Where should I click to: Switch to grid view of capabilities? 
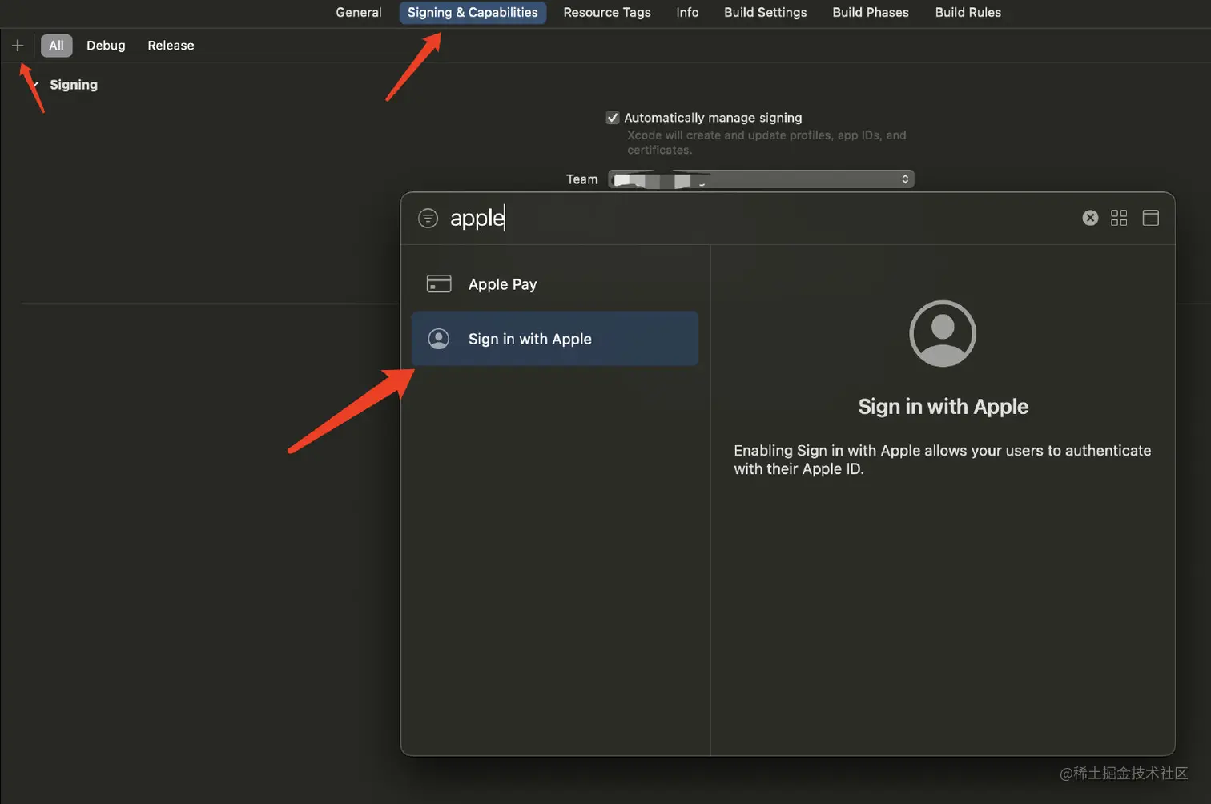1118,217
